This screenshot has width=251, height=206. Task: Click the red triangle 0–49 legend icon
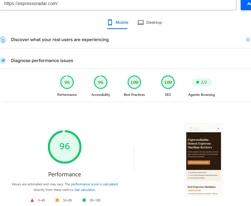click(x=32, y=200)
